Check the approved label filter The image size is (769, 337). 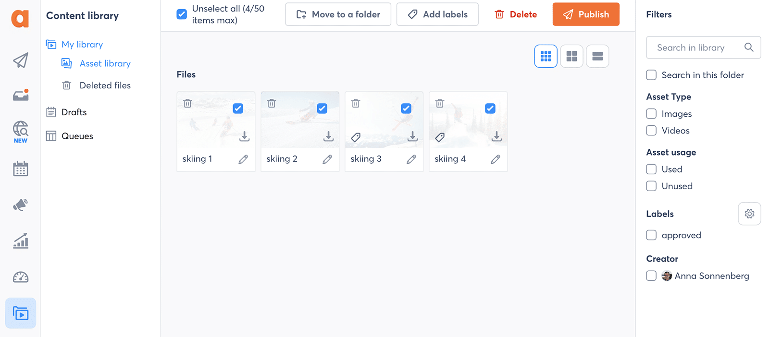tap(651, 235)
